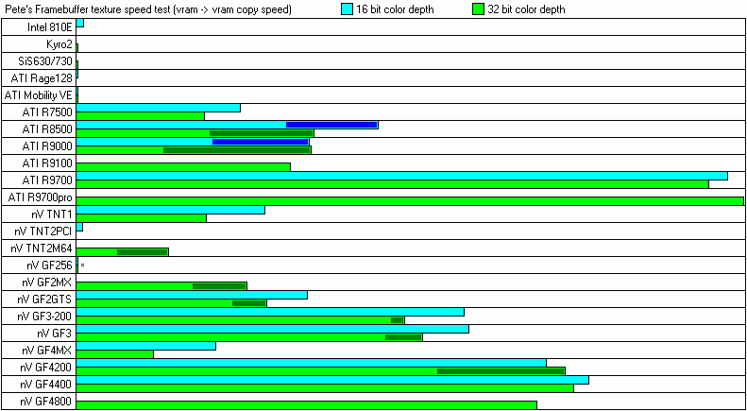This screenshot has width=747, height=411.
Task: Click the dark green range on nV GF3-200 bar
Action: [398, 320]
